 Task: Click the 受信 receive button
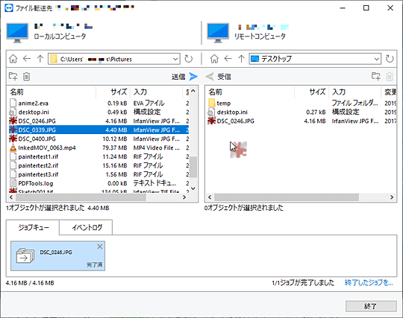(218, 77)
